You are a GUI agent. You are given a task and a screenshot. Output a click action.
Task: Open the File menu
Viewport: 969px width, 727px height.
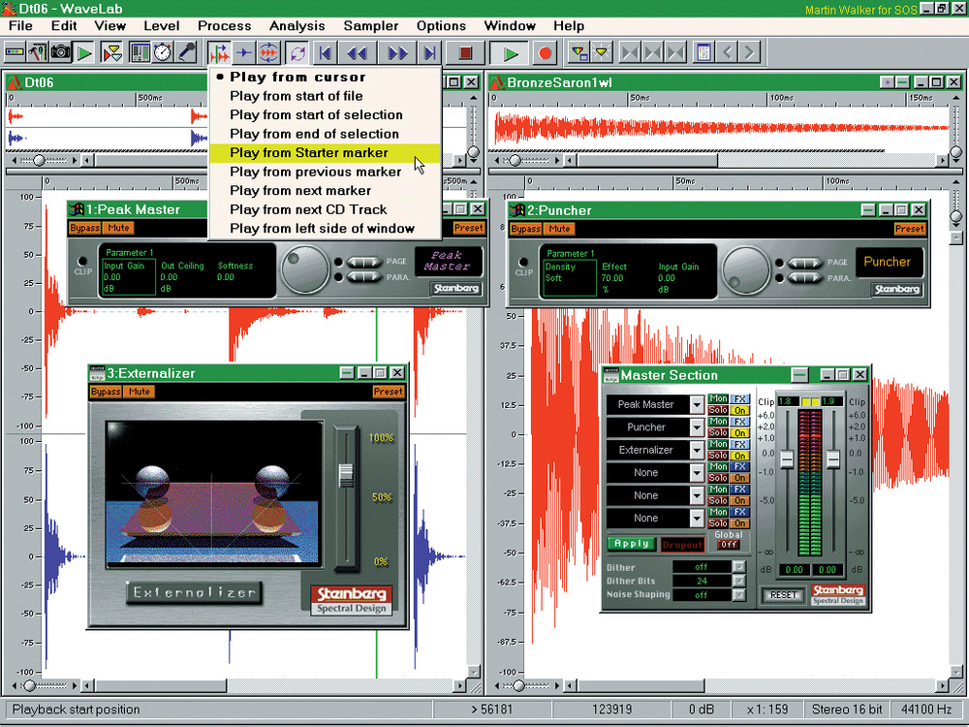[21, 26]
